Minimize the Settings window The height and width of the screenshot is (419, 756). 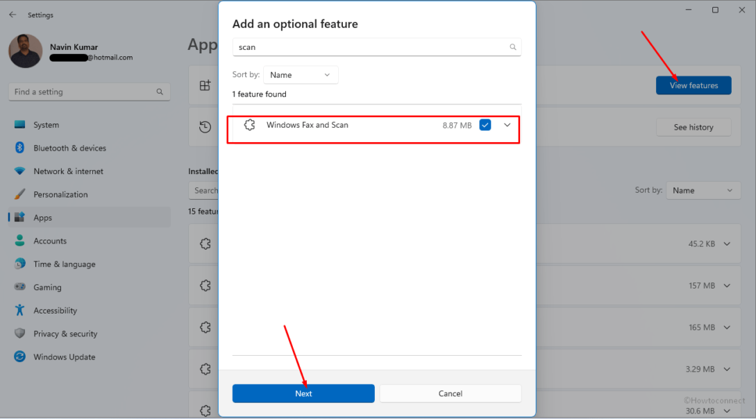coord(689,10)
